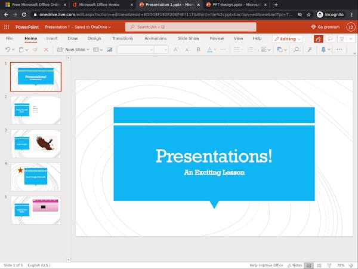Start Slide Show from status bar
Screen dimensions: 358x269
click(x=329, y=265)
